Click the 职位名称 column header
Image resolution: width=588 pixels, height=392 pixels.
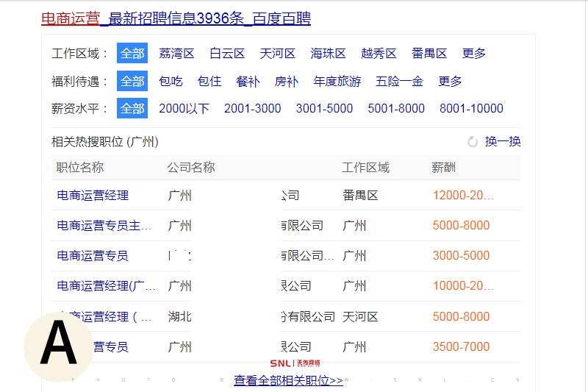[x=80, y=167]
